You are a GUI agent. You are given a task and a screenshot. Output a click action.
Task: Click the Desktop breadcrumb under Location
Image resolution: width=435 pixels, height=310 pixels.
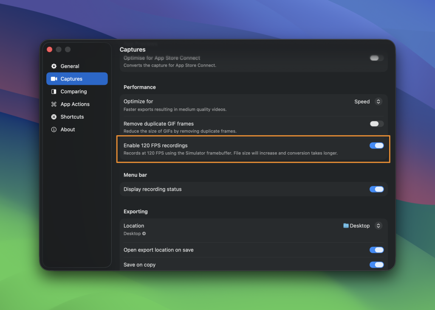[132, 233]
